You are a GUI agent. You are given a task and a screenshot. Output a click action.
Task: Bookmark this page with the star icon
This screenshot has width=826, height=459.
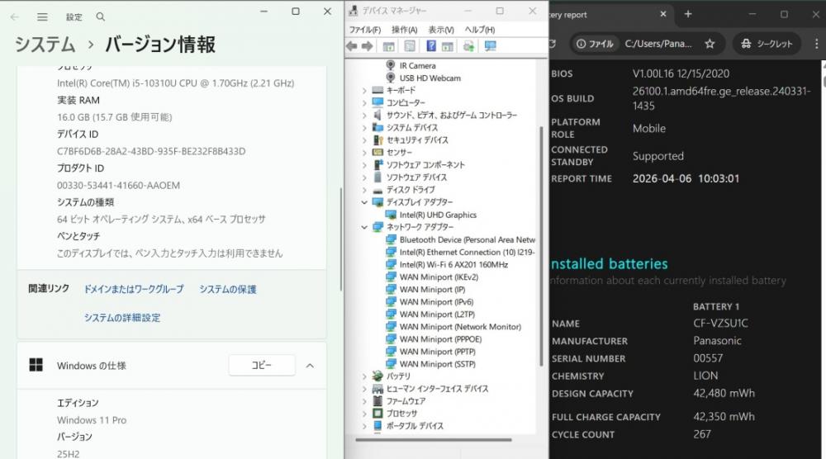[x=710, y=44]
